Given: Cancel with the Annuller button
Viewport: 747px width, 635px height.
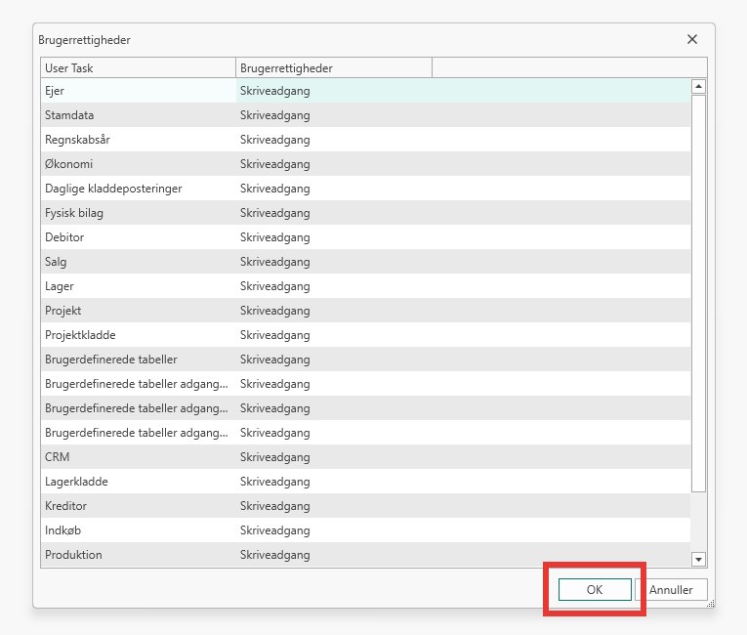Looking at the screenshot, I should tap(671, 590).
